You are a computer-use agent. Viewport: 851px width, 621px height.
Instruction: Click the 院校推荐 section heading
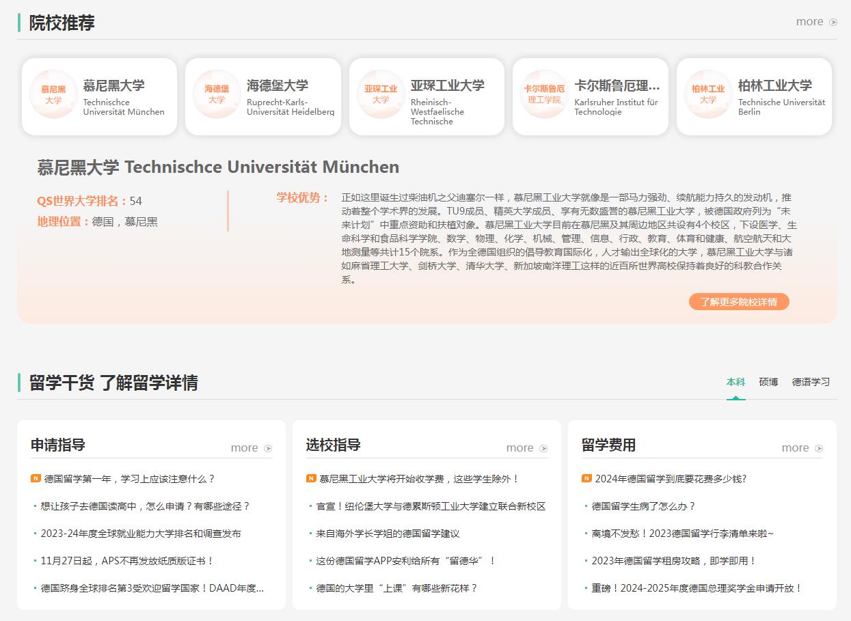(x=62, y=23)
